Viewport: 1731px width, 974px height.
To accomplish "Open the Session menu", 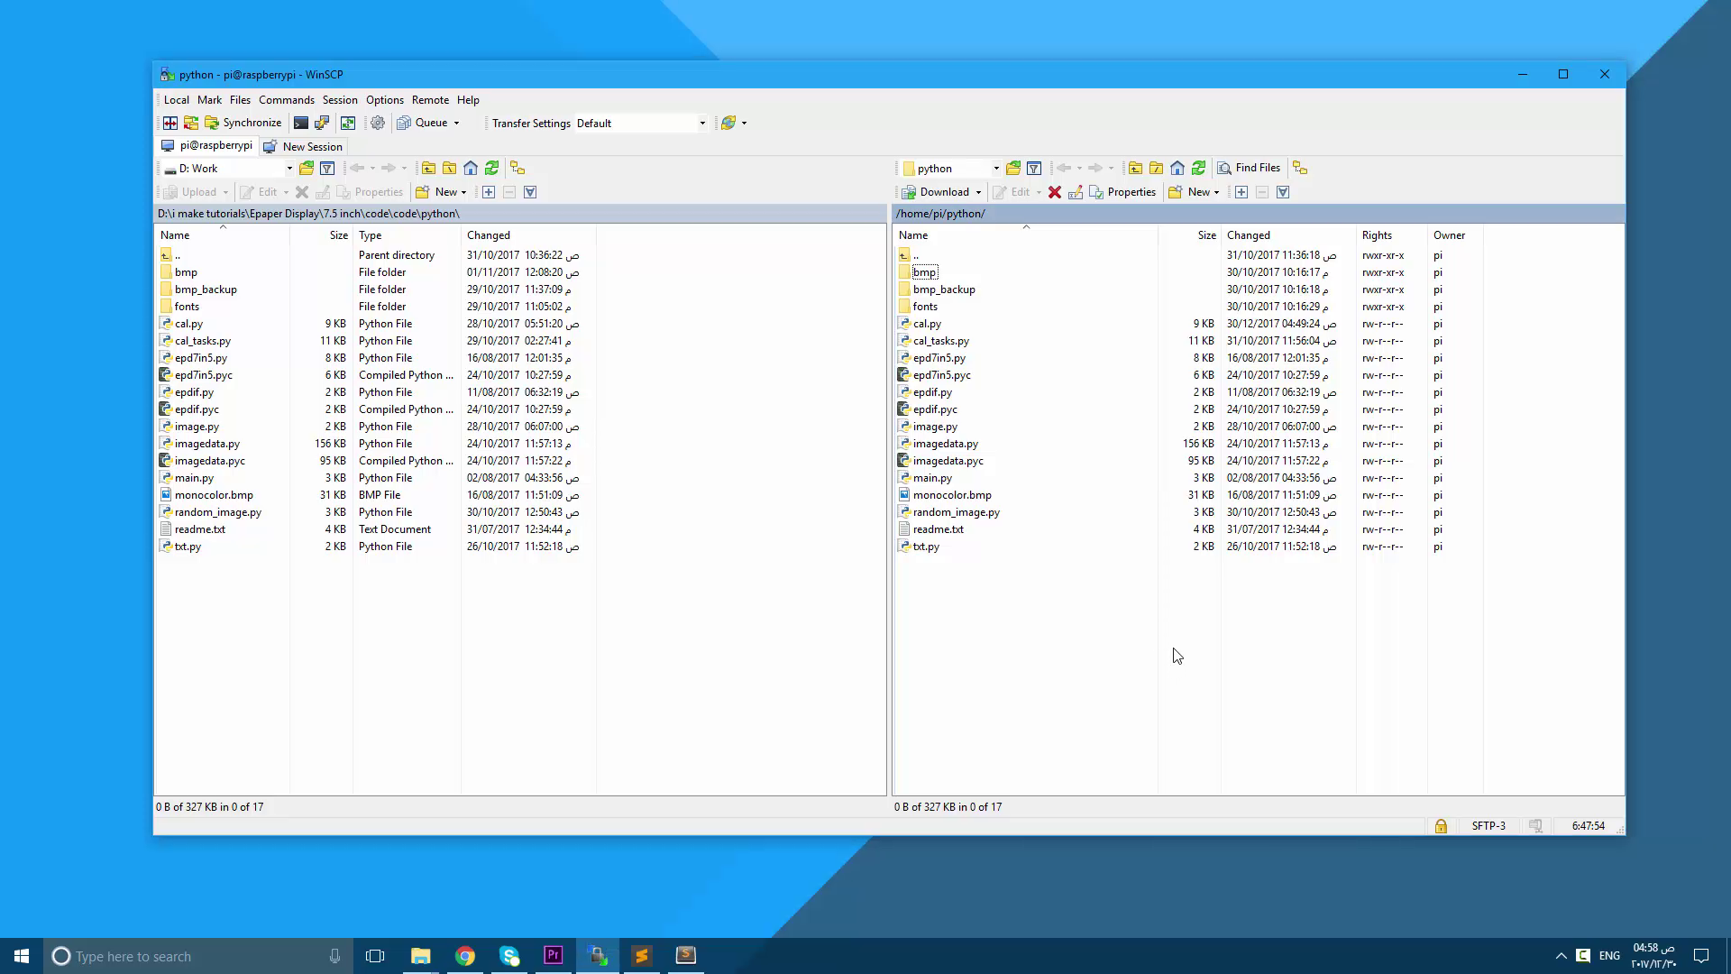I will (339, 100).
